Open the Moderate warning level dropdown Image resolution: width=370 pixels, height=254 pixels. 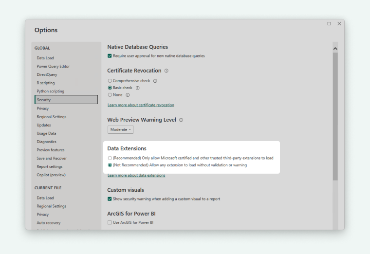(x=120, y=129)
